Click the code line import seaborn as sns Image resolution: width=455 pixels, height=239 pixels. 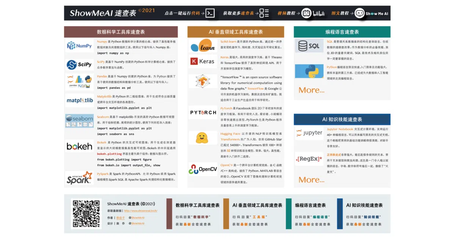[x=116, y=134]
